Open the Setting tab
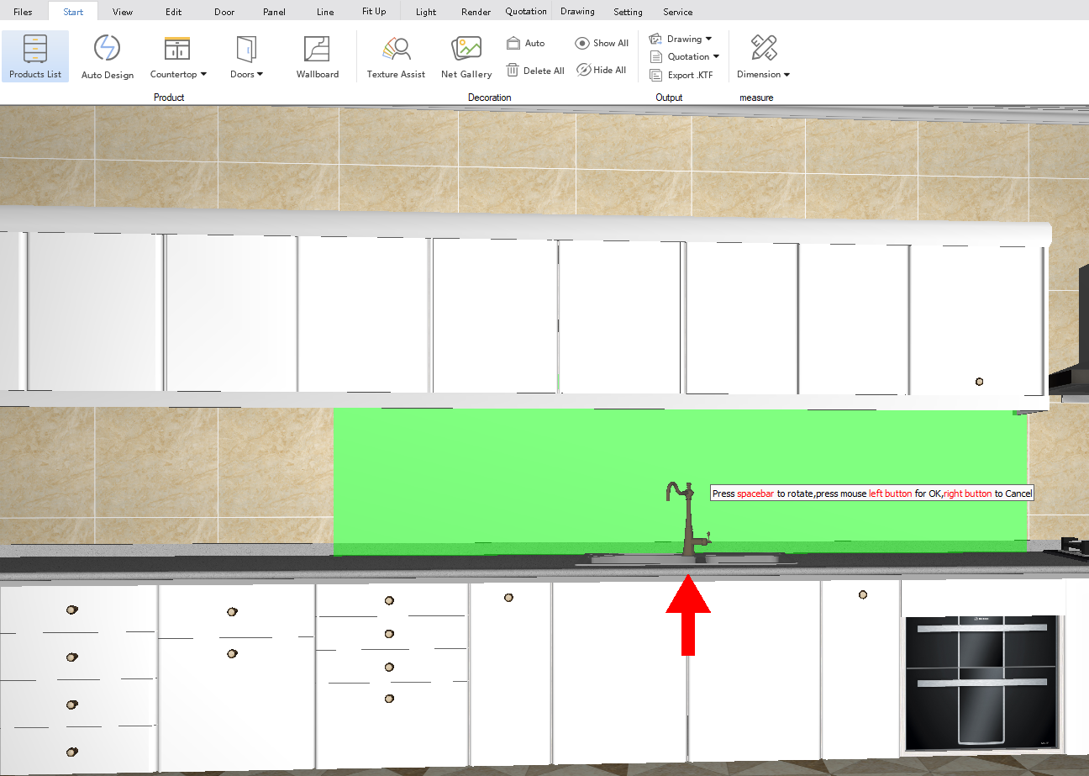The height and width of the screenshot is (776, 1089). point(628,12)
